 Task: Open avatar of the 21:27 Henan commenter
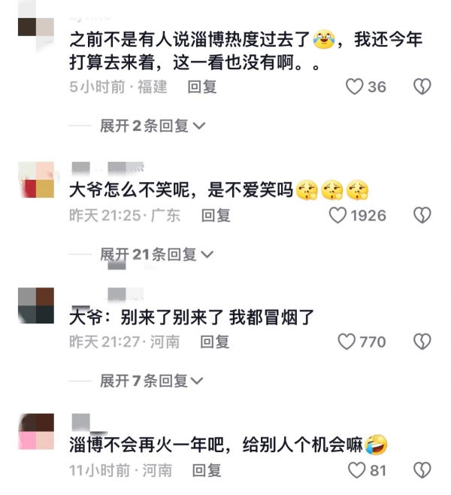36,305
